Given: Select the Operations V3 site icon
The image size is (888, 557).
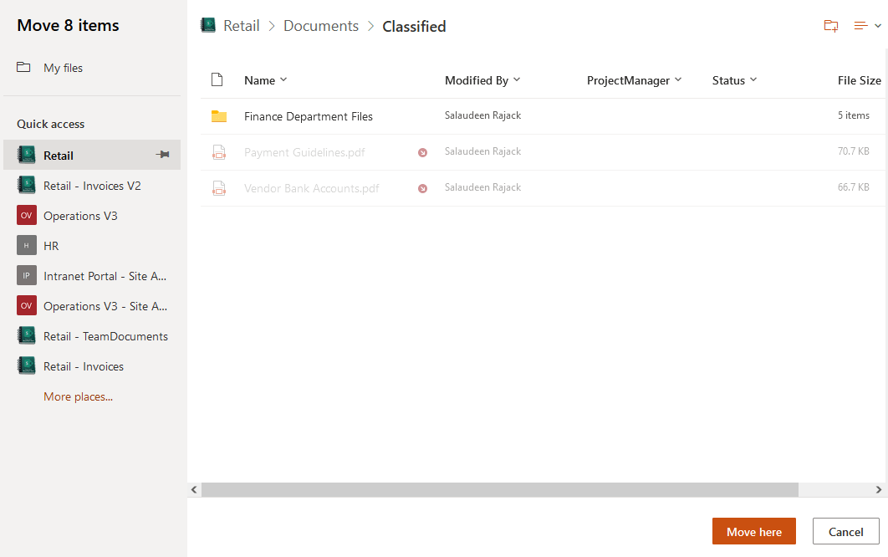Looking at the screenshot, I should click(26, 215).
